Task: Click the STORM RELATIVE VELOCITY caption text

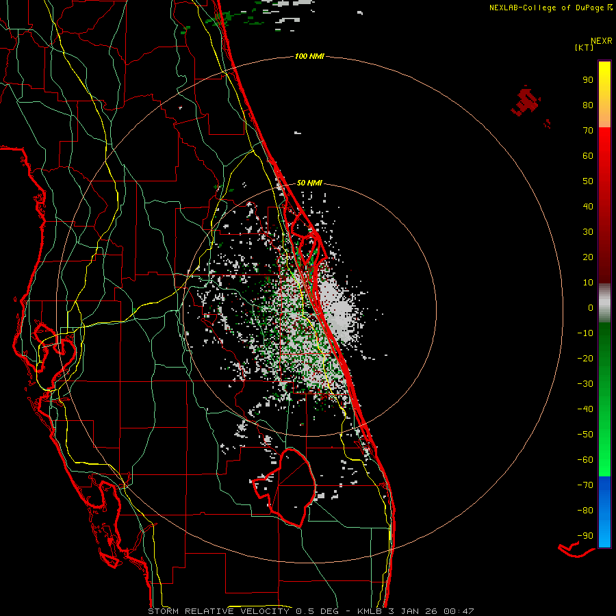Action: (x=218, y=611)
